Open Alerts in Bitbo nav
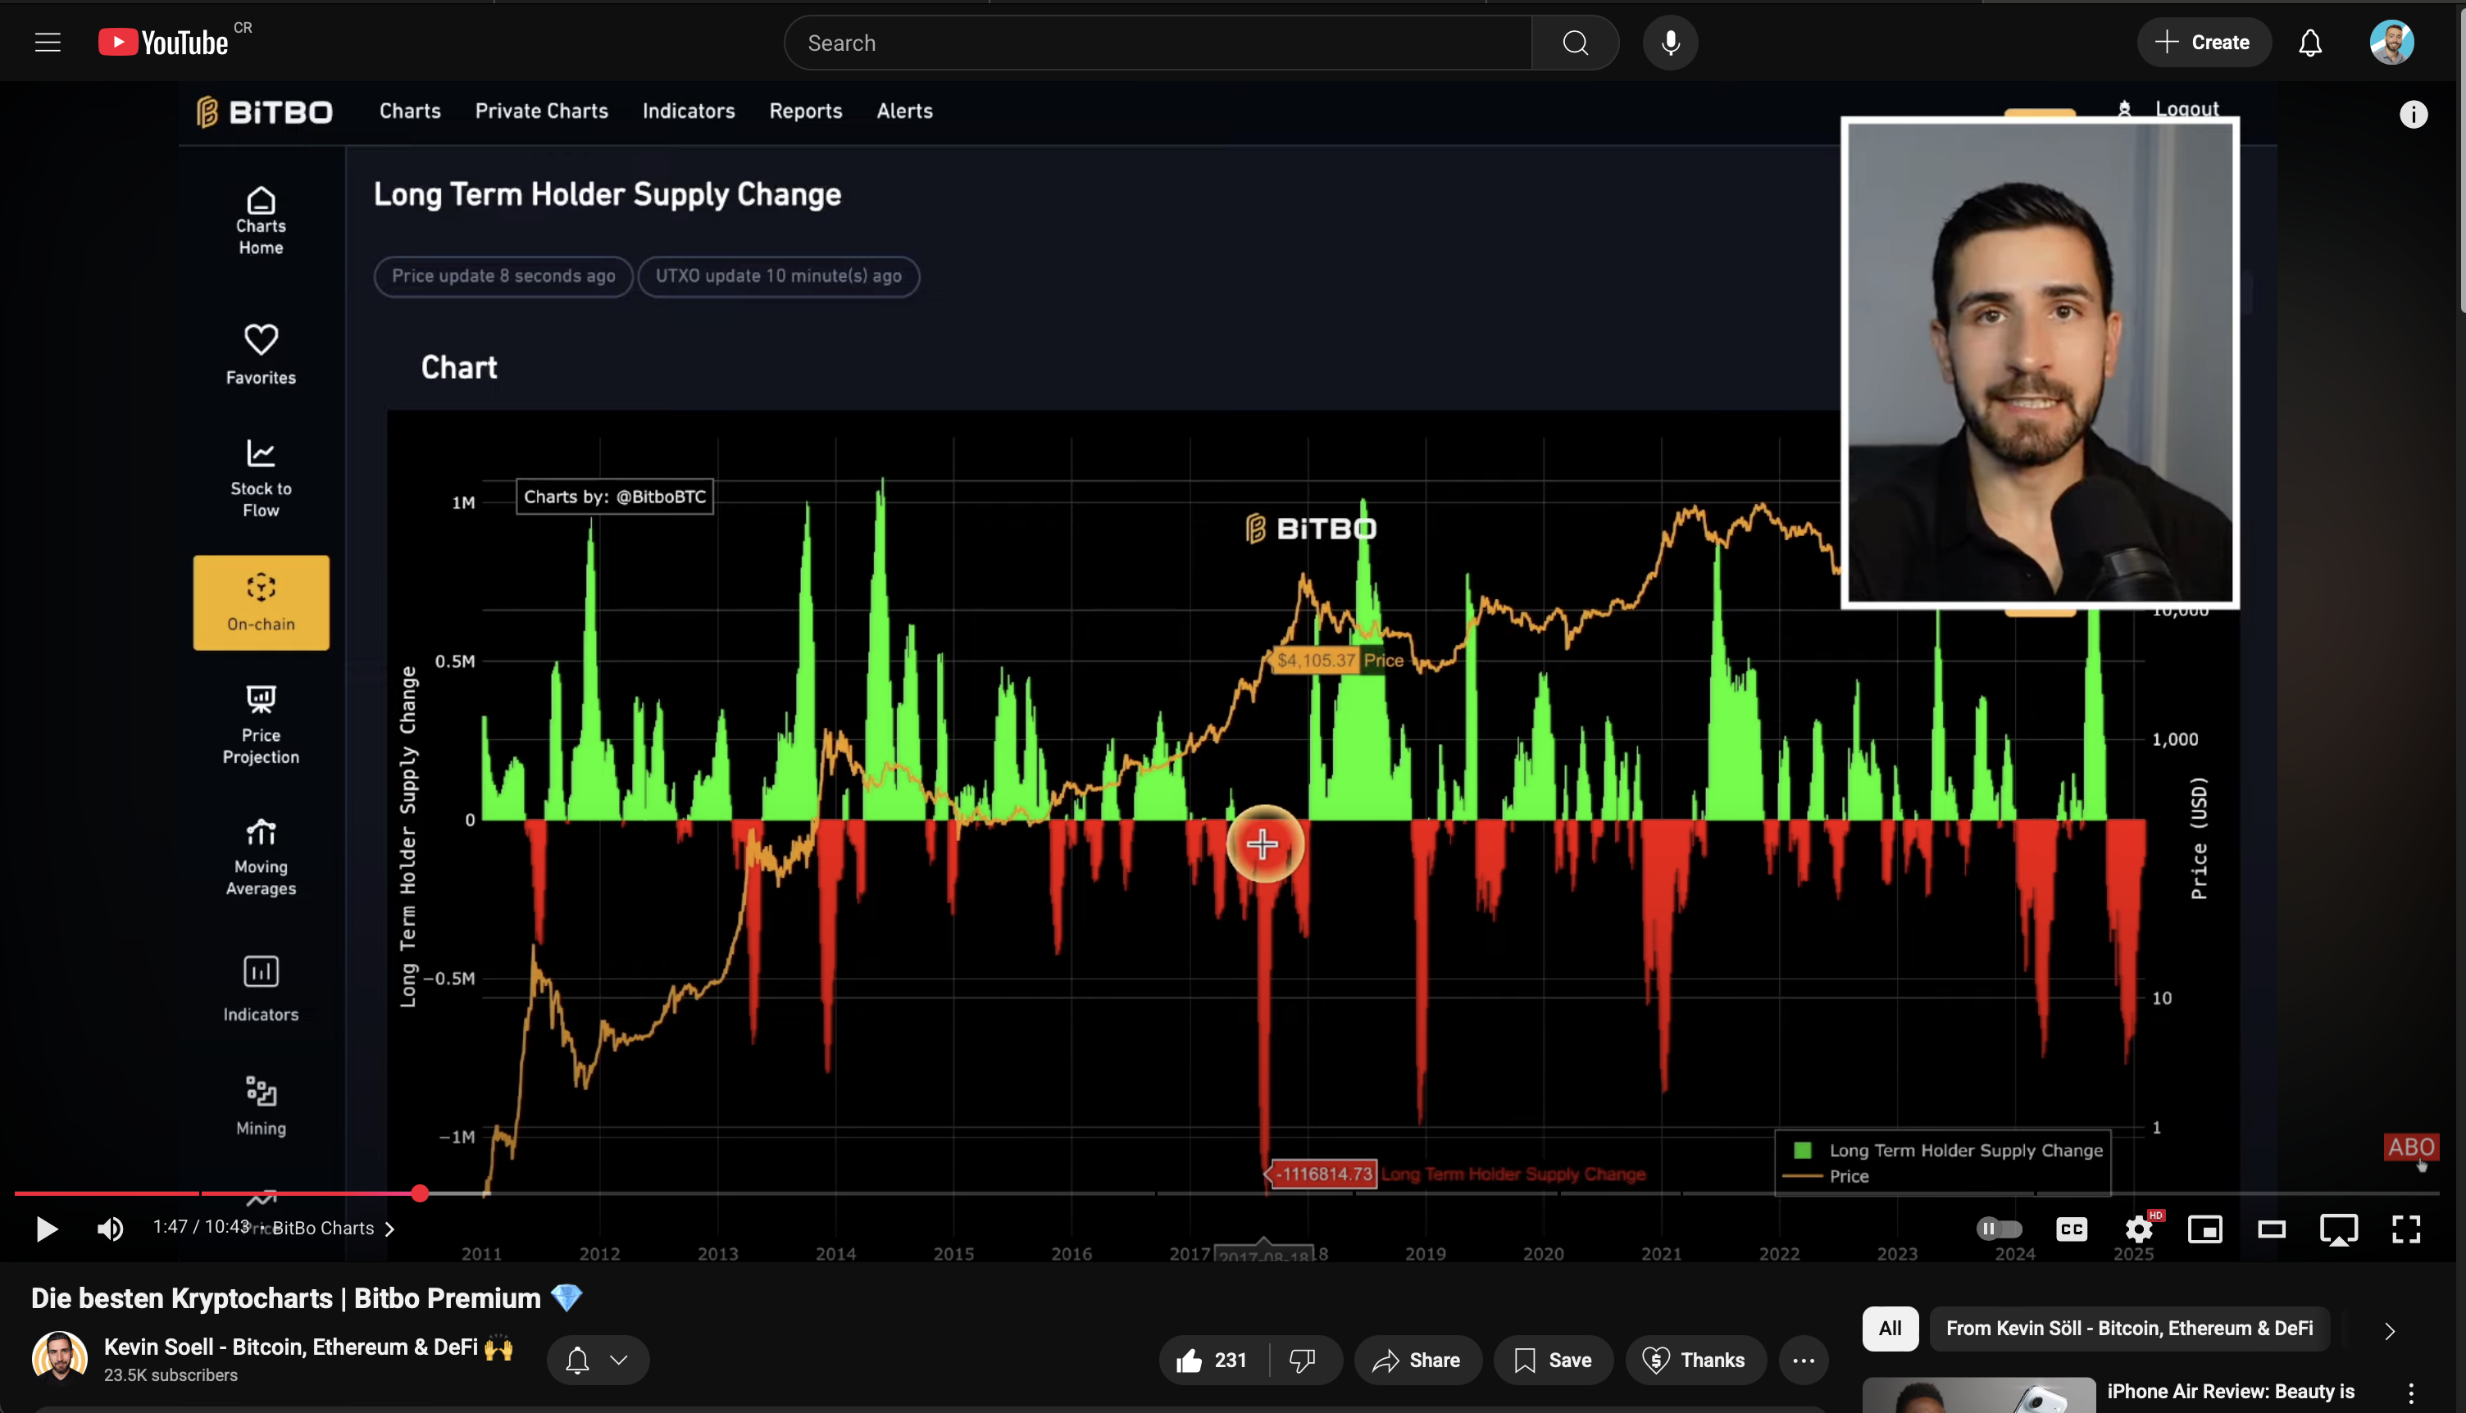Image resolution: width=2466 pixels, height=1413 pixels. coord(904,111)
